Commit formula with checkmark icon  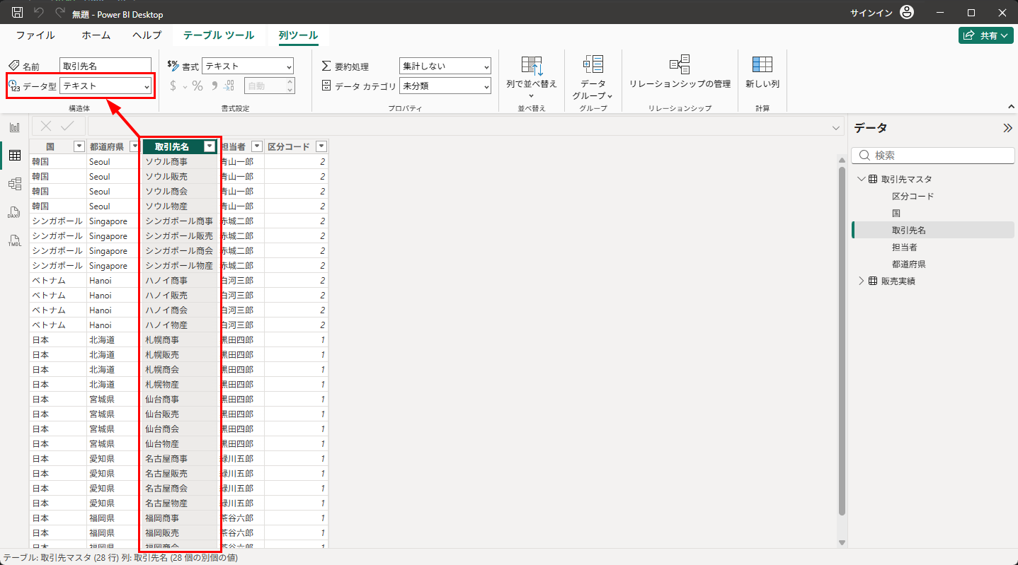tap(67, 126)
